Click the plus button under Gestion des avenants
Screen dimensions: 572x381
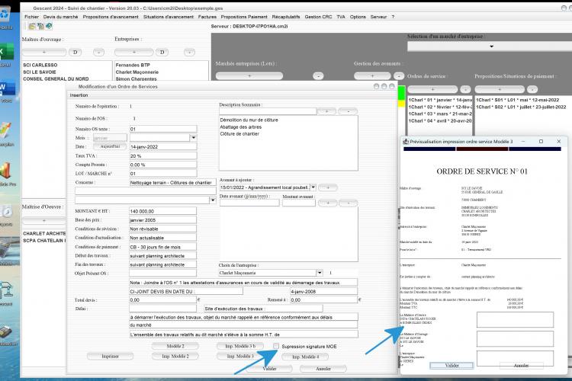(x=372, y=76)
